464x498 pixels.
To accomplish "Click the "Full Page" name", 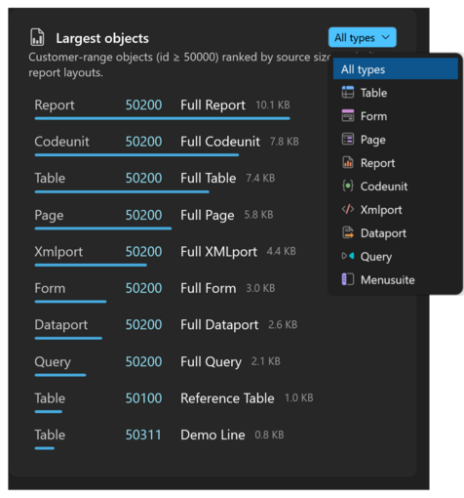I will point(208,215).
